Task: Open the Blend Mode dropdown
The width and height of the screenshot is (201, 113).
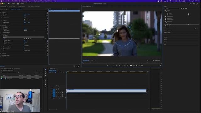Action: 29,31
